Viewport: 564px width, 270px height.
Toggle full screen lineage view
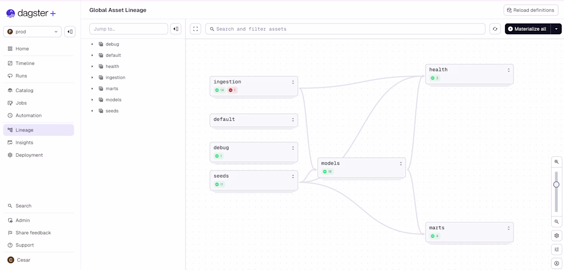coord(196,29)
